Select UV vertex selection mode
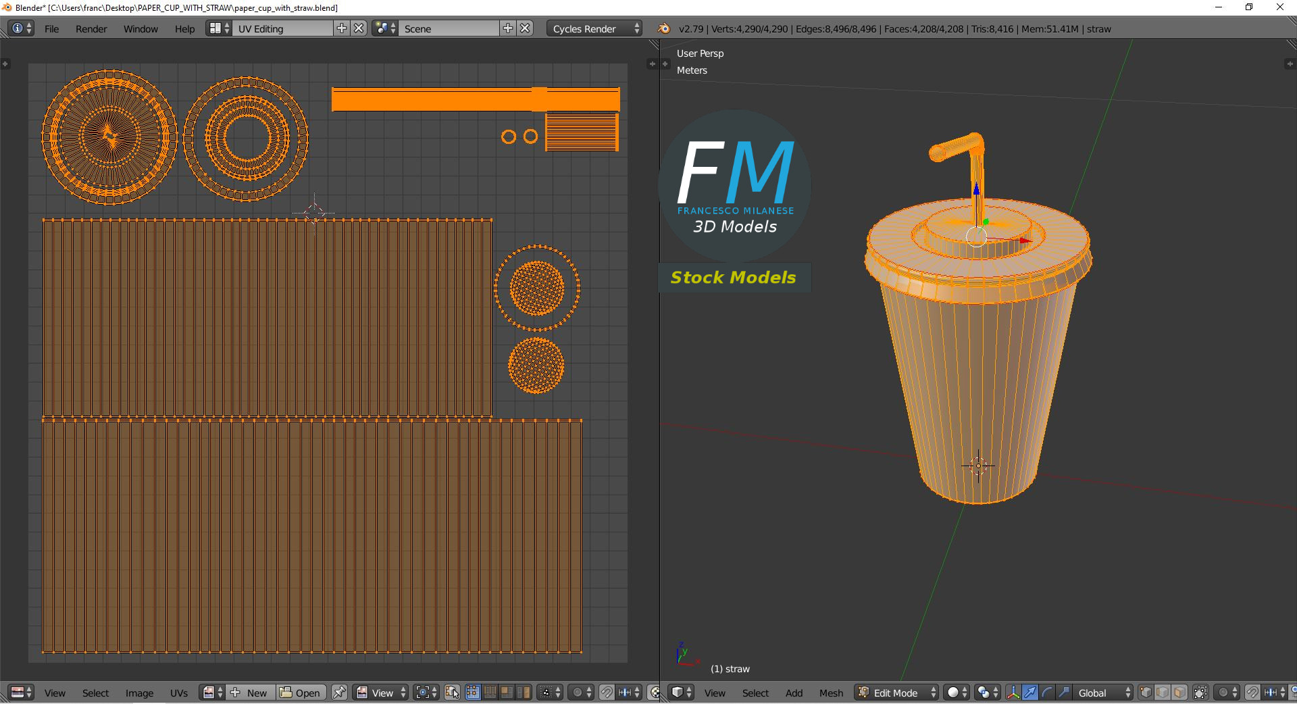Screen dimensions: 1297x704 472,693
